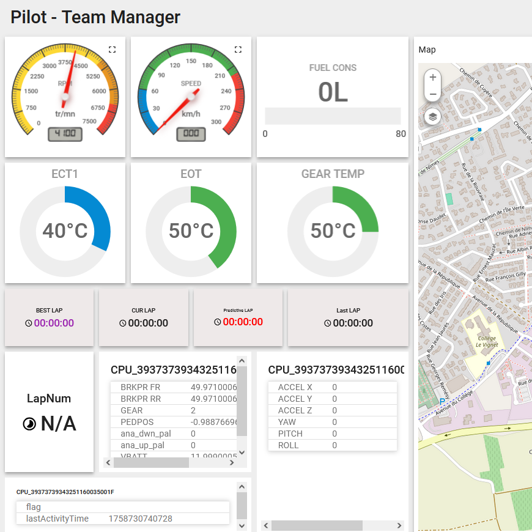This screenshot has height=532, width=532.
Task: Click the BEST LAP clock icon
Action: coord(29,323)
